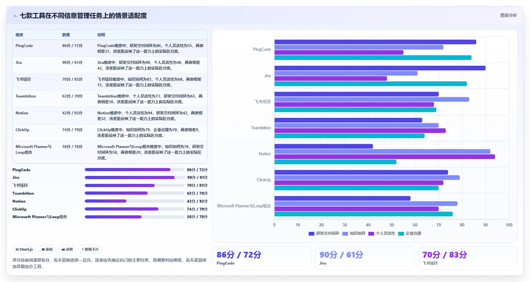530x282 pixels.
Task: Toggle the 个人灵活性 legend swatch
Action: point(371,233)
